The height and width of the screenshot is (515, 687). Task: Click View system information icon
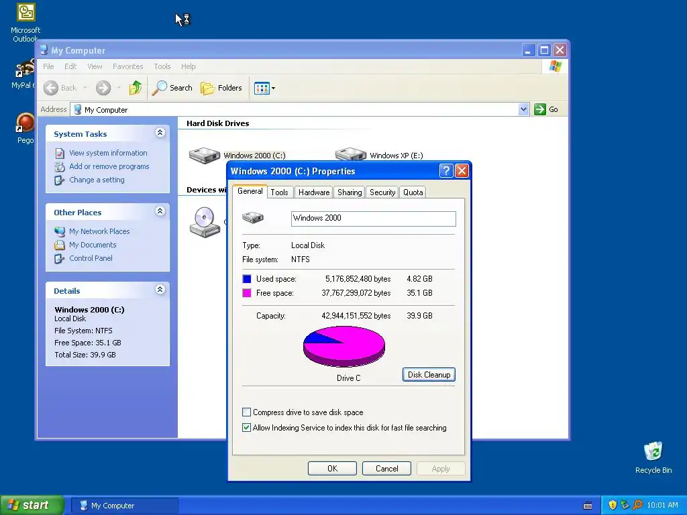click(x=60, y=154)
